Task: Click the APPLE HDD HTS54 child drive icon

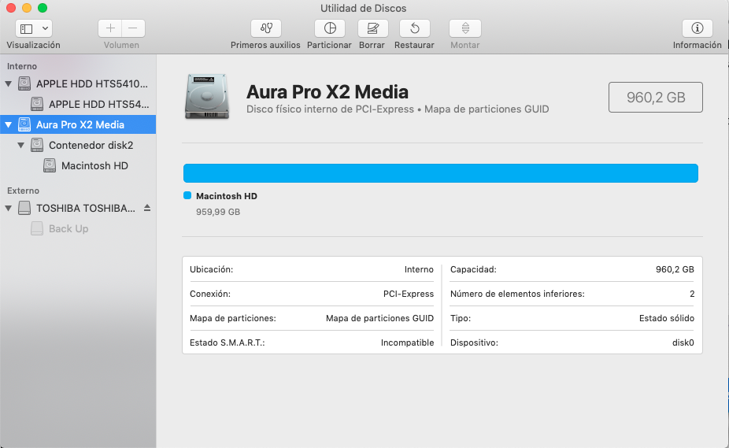Action: (x=37, y=104)
